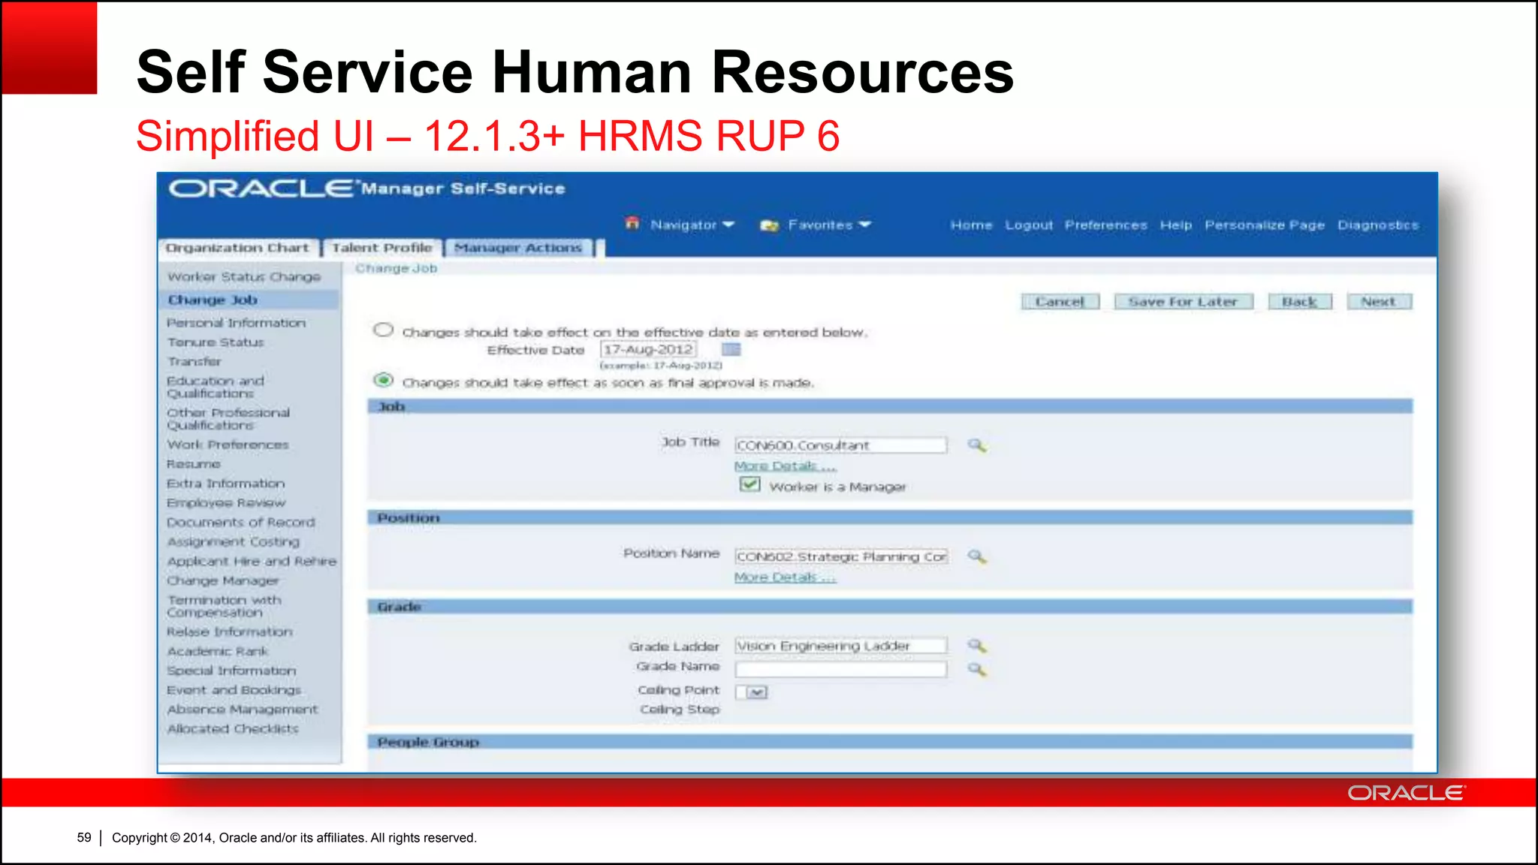Screen dimensions: 1538x865
Task: Search for Job Title using magnifier icon
Action: click(976, 445)
